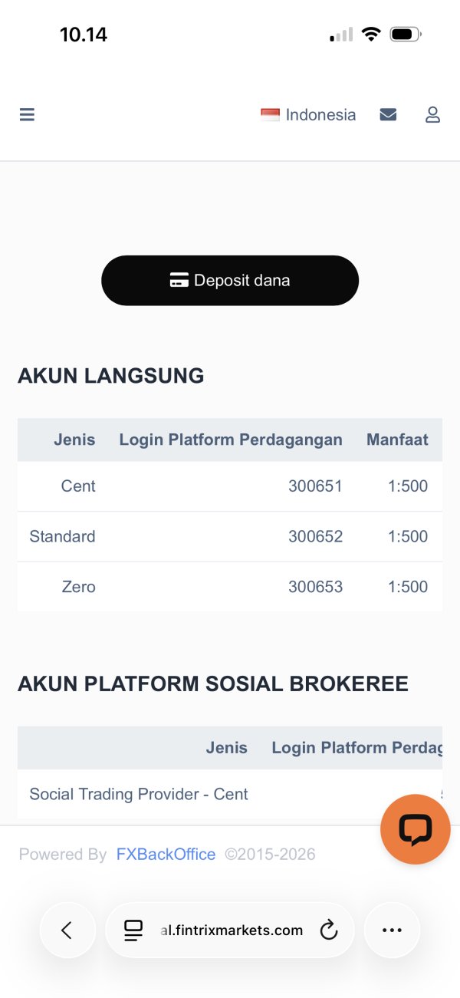The height and width of the screenshot is (998, 460).
Task: Reload the page with refresh icon
Action: click(329, 930)
